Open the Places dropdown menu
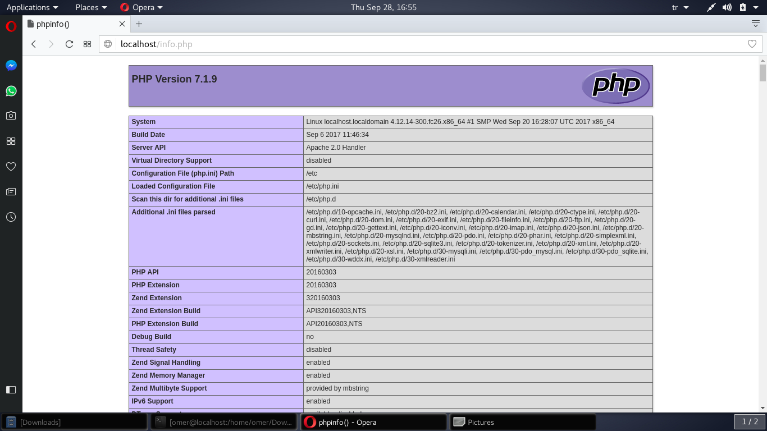The height and width of the screenshot is (431, 767). click(x=91, y=7)
